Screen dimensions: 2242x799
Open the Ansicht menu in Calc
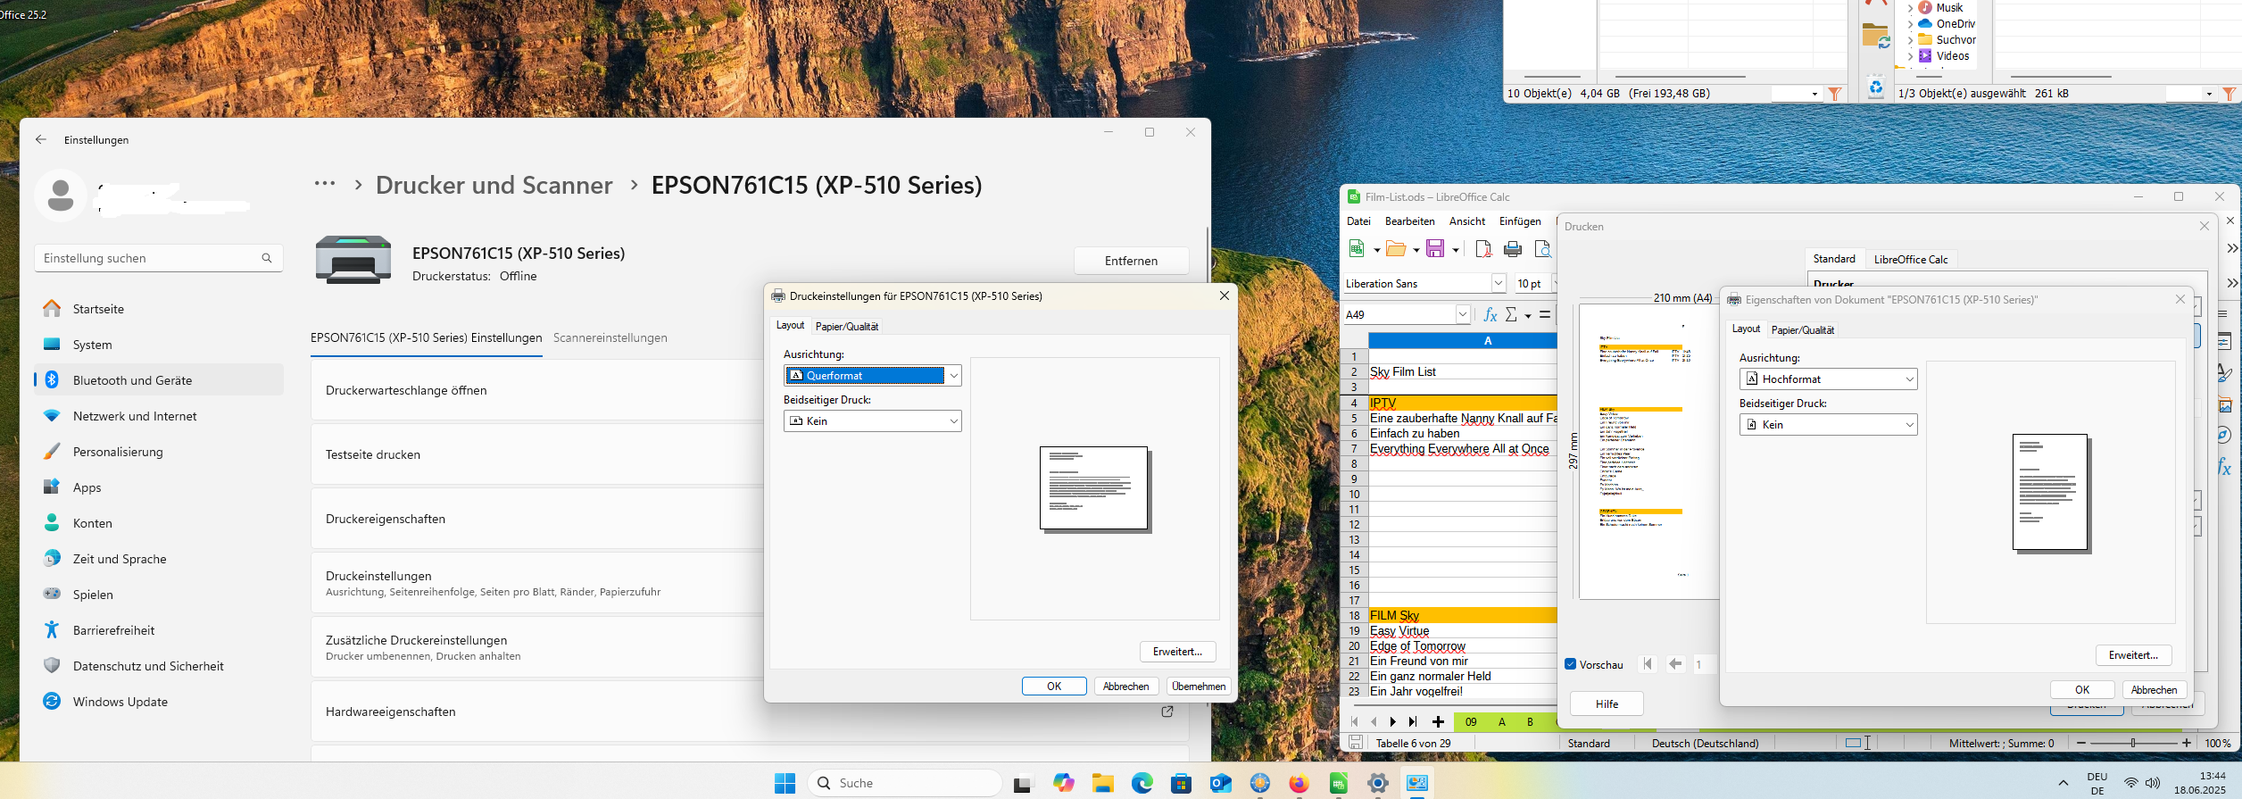point(1467,221)
